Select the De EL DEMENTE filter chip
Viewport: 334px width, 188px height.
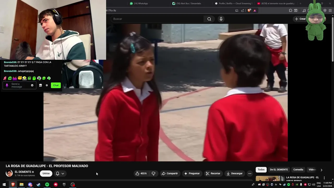pyautogui.click(x=279, y=170)
